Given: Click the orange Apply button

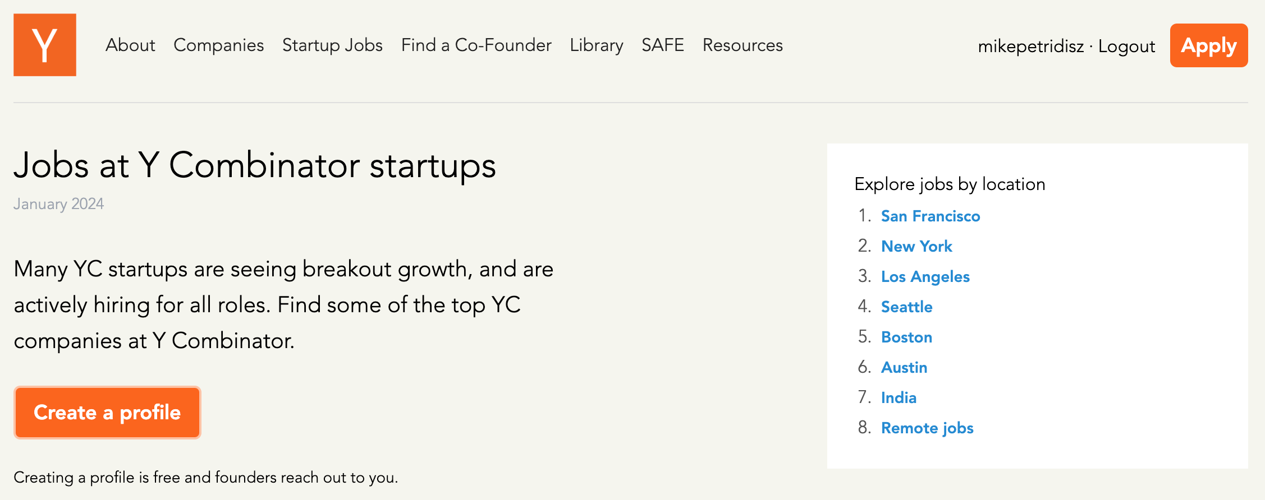Looking at the screenshot, I should [1209, 45].
